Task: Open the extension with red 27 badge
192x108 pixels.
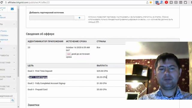Action: point(157,3)
